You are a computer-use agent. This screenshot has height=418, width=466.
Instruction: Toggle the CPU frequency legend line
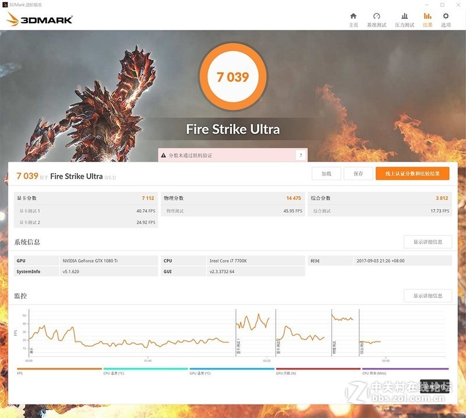(405, 368)
